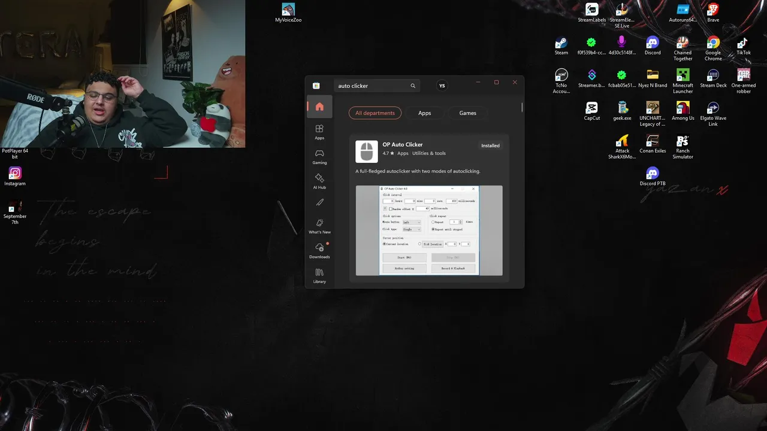Open the OP Auto Clicker title link
Image resolution: width=767 pixels, height=431 pixels.
click(x=403, y=144)
